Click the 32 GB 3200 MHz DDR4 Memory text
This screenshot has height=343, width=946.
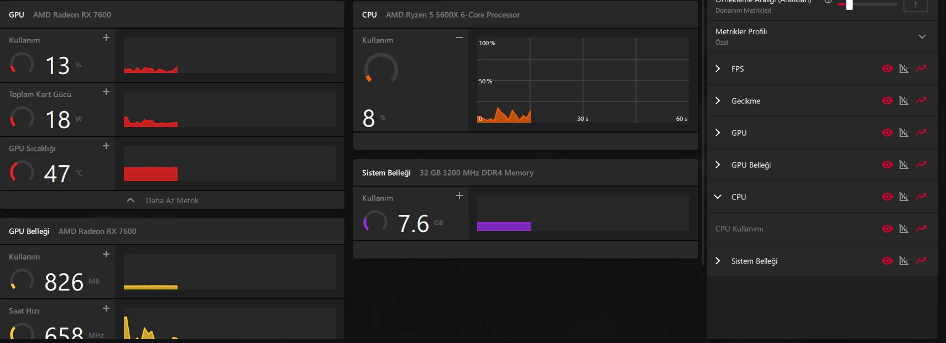point(477,173)
